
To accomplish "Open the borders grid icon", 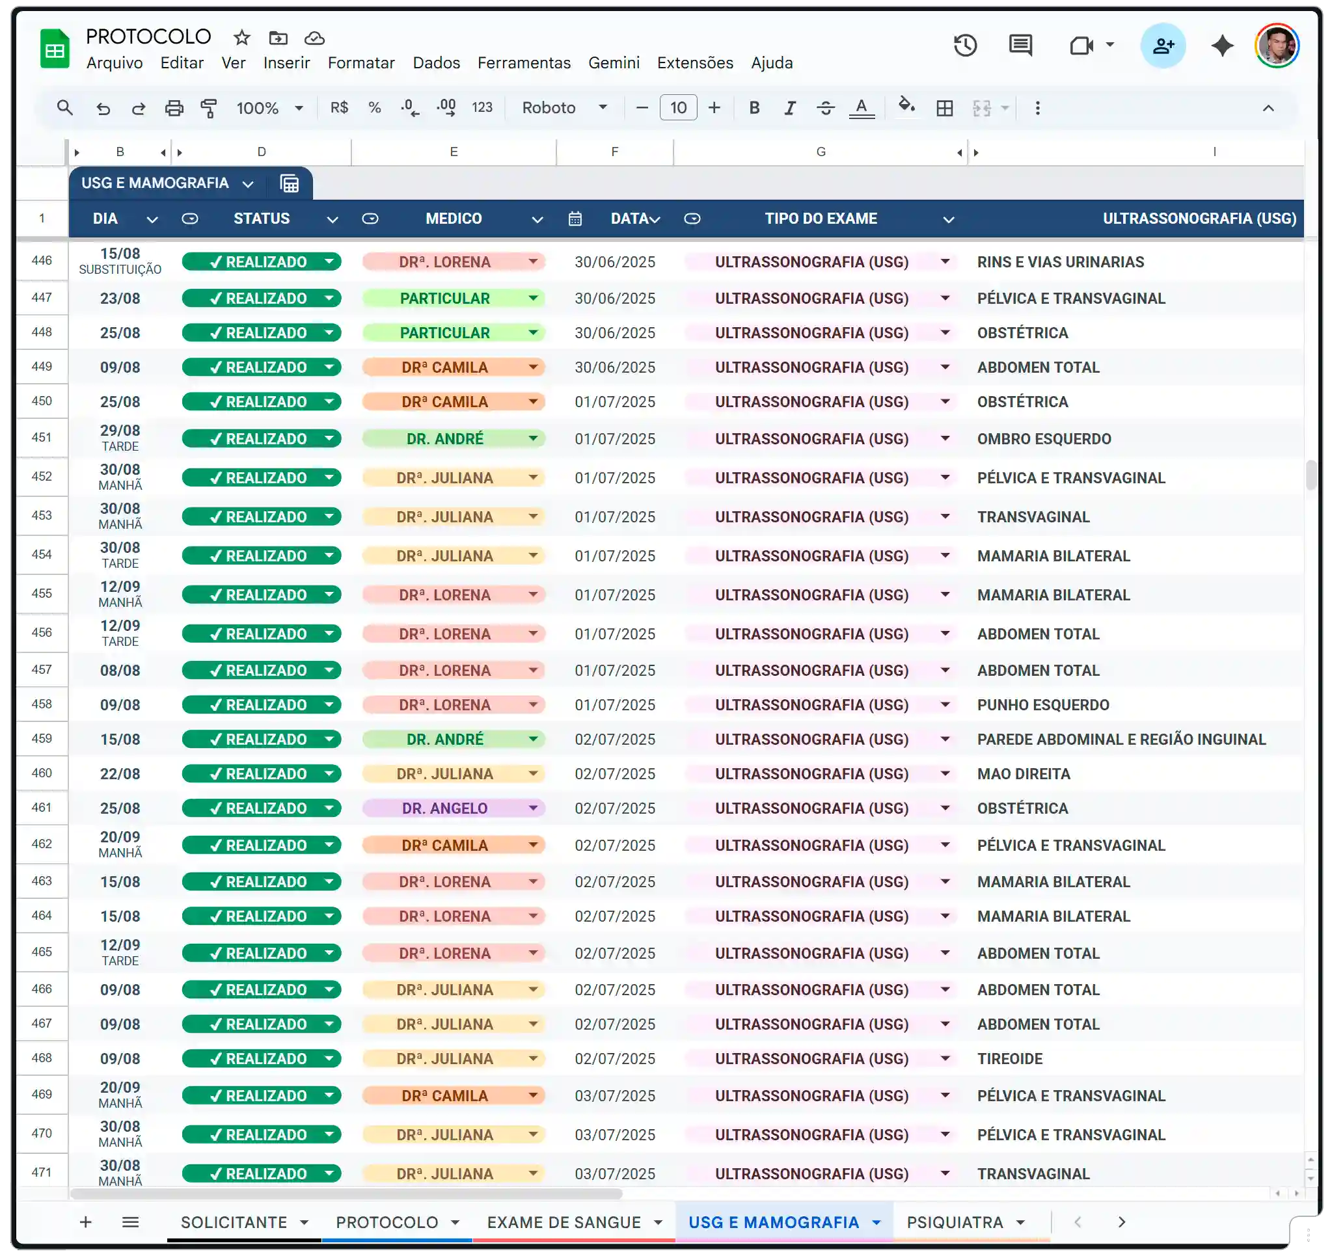I will tap(944, 108).
